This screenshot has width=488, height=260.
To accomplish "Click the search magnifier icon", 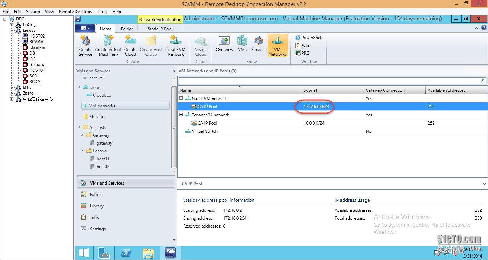I will [x=483, y=81].
